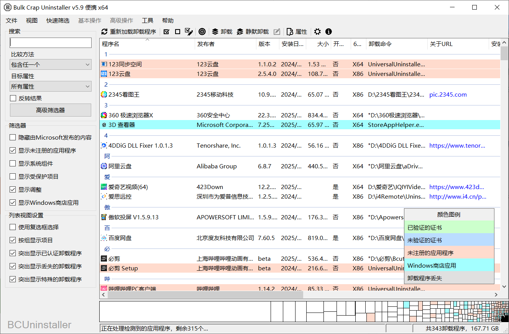509x334 pixels.
Task: Sort by the 卸载命令 column header
Action: pyautogui.click(x=397, y=44)
